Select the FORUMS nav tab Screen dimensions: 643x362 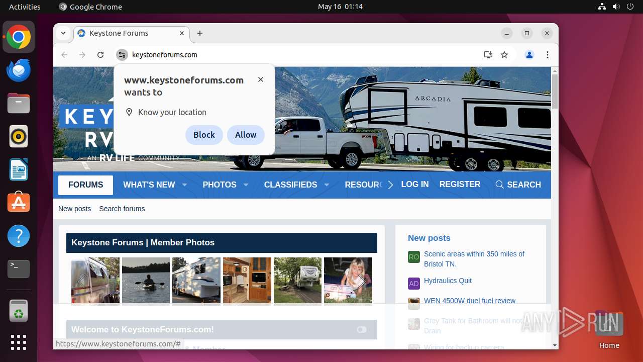tap(86, 185)
